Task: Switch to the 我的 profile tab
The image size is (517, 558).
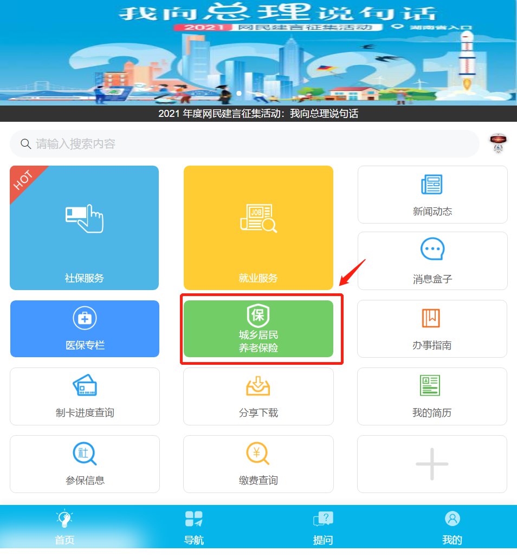Action: coord(453,527)
